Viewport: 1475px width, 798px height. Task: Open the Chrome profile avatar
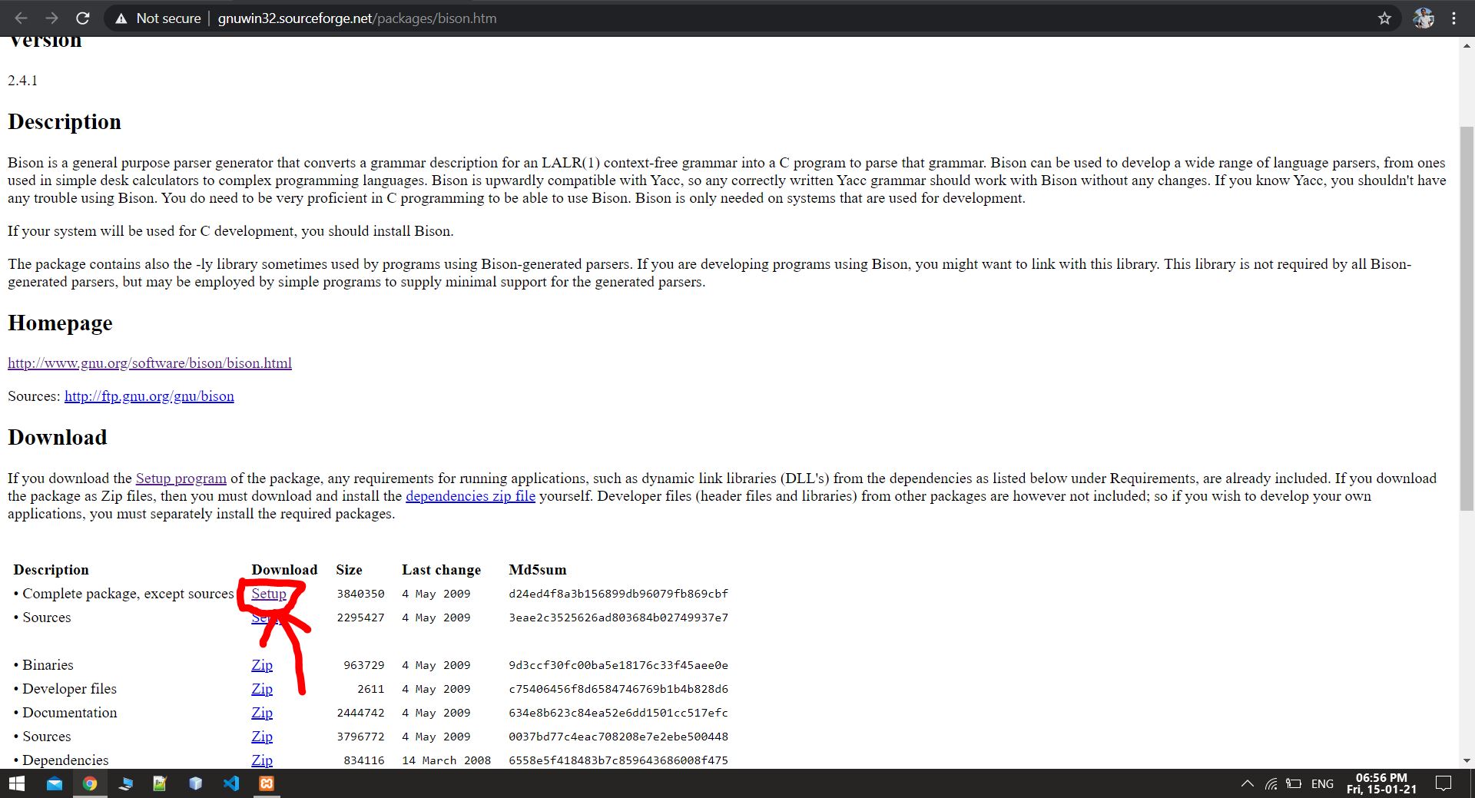pyautogui.click(x=1424, y=18)
